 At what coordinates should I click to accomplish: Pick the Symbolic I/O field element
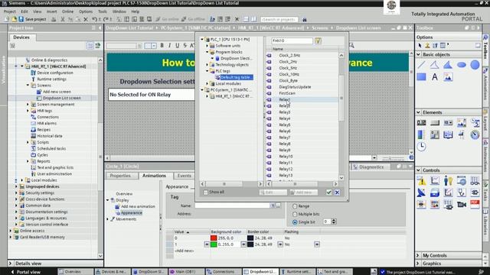coord(448,122)
